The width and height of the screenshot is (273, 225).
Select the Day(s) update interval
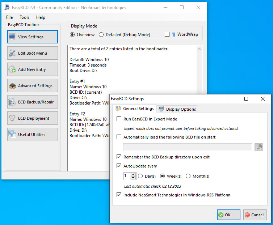140,176
